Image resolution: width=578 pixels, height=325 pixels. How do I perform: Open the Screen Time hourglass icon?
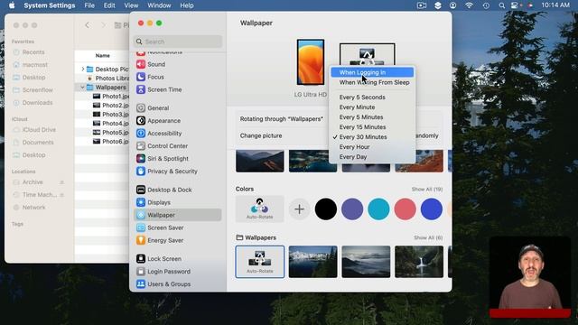(x=141, y=89)
